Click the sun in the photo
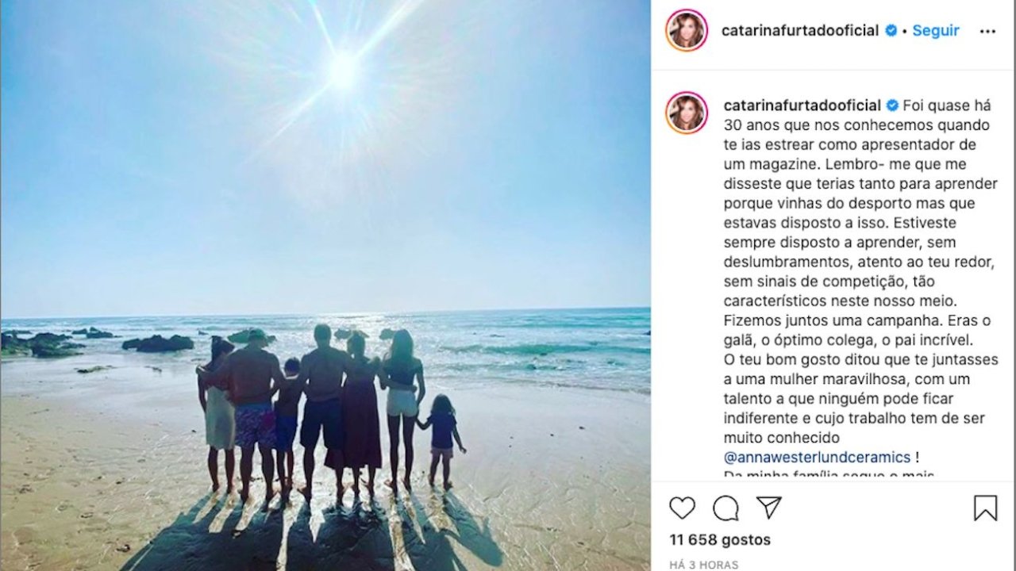 pyautogui.click(x=344, y=70)
